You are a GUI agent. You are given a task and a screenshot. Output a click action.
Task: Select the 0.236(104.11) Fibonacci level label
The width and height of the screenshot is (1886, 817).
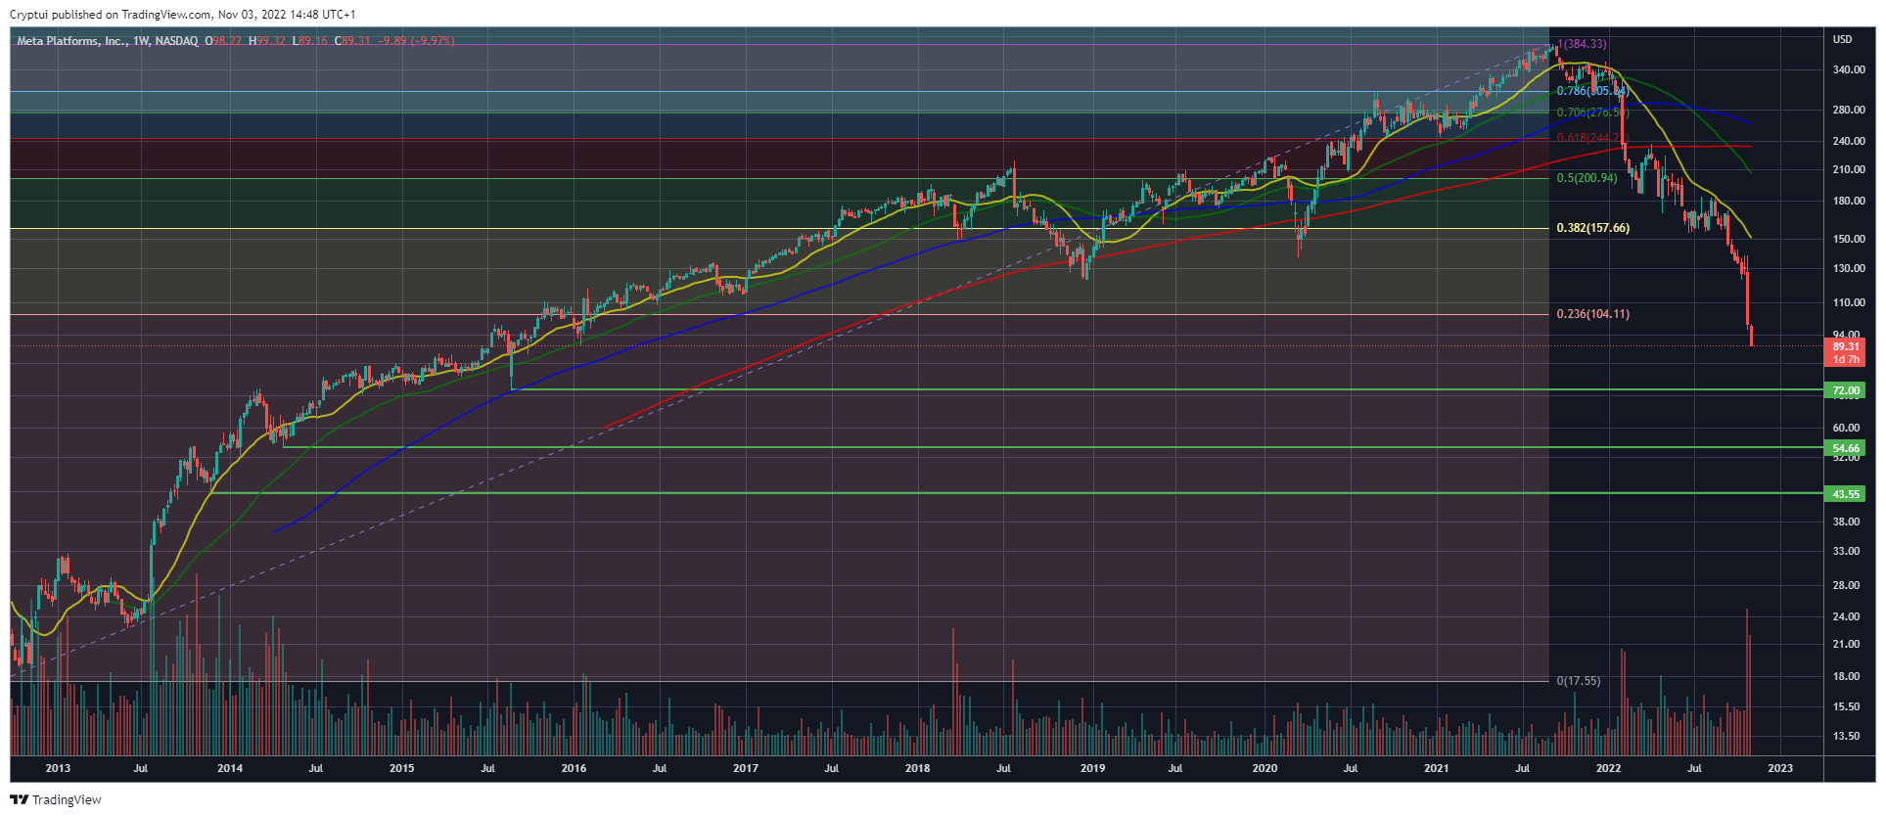coord(1593,314)
